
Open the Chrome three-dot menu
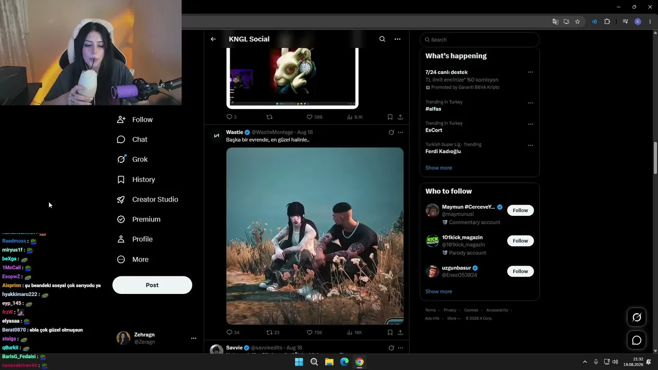650,22
